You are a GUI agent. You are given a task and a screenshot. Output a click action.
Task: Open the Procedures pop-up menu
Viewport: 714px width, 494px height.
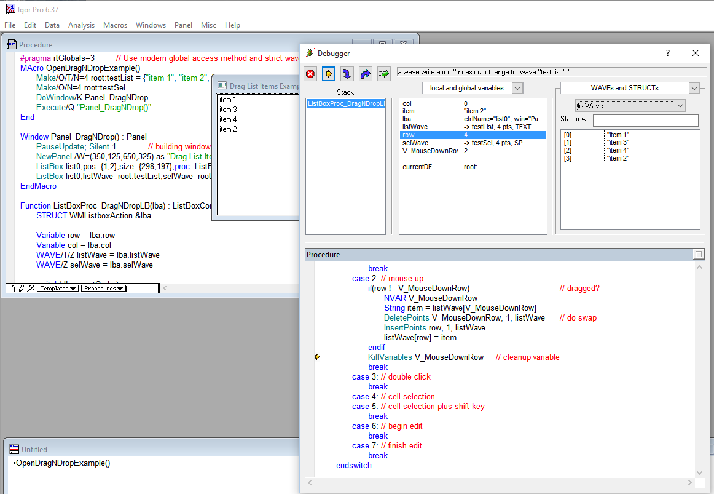click(x=103, y=289)
